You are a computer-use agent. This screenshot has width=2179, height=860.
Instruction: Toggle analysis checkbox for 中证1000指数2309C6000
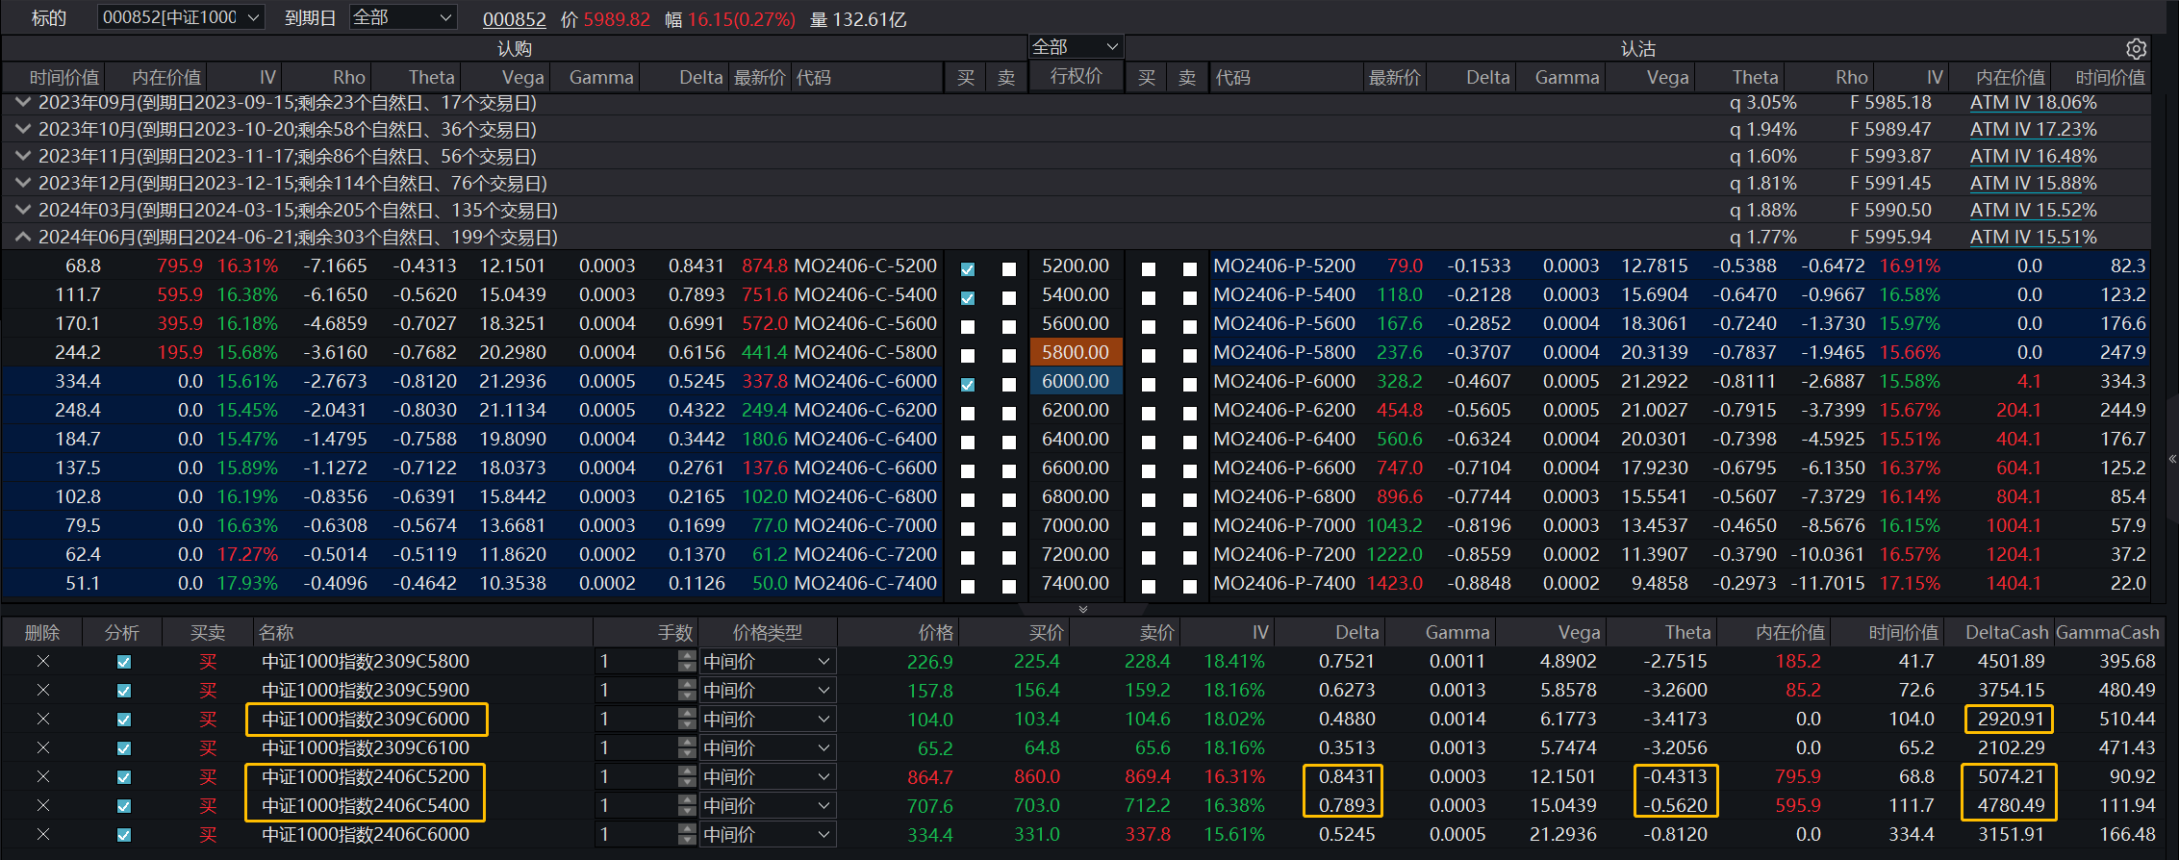click(123, 720)
